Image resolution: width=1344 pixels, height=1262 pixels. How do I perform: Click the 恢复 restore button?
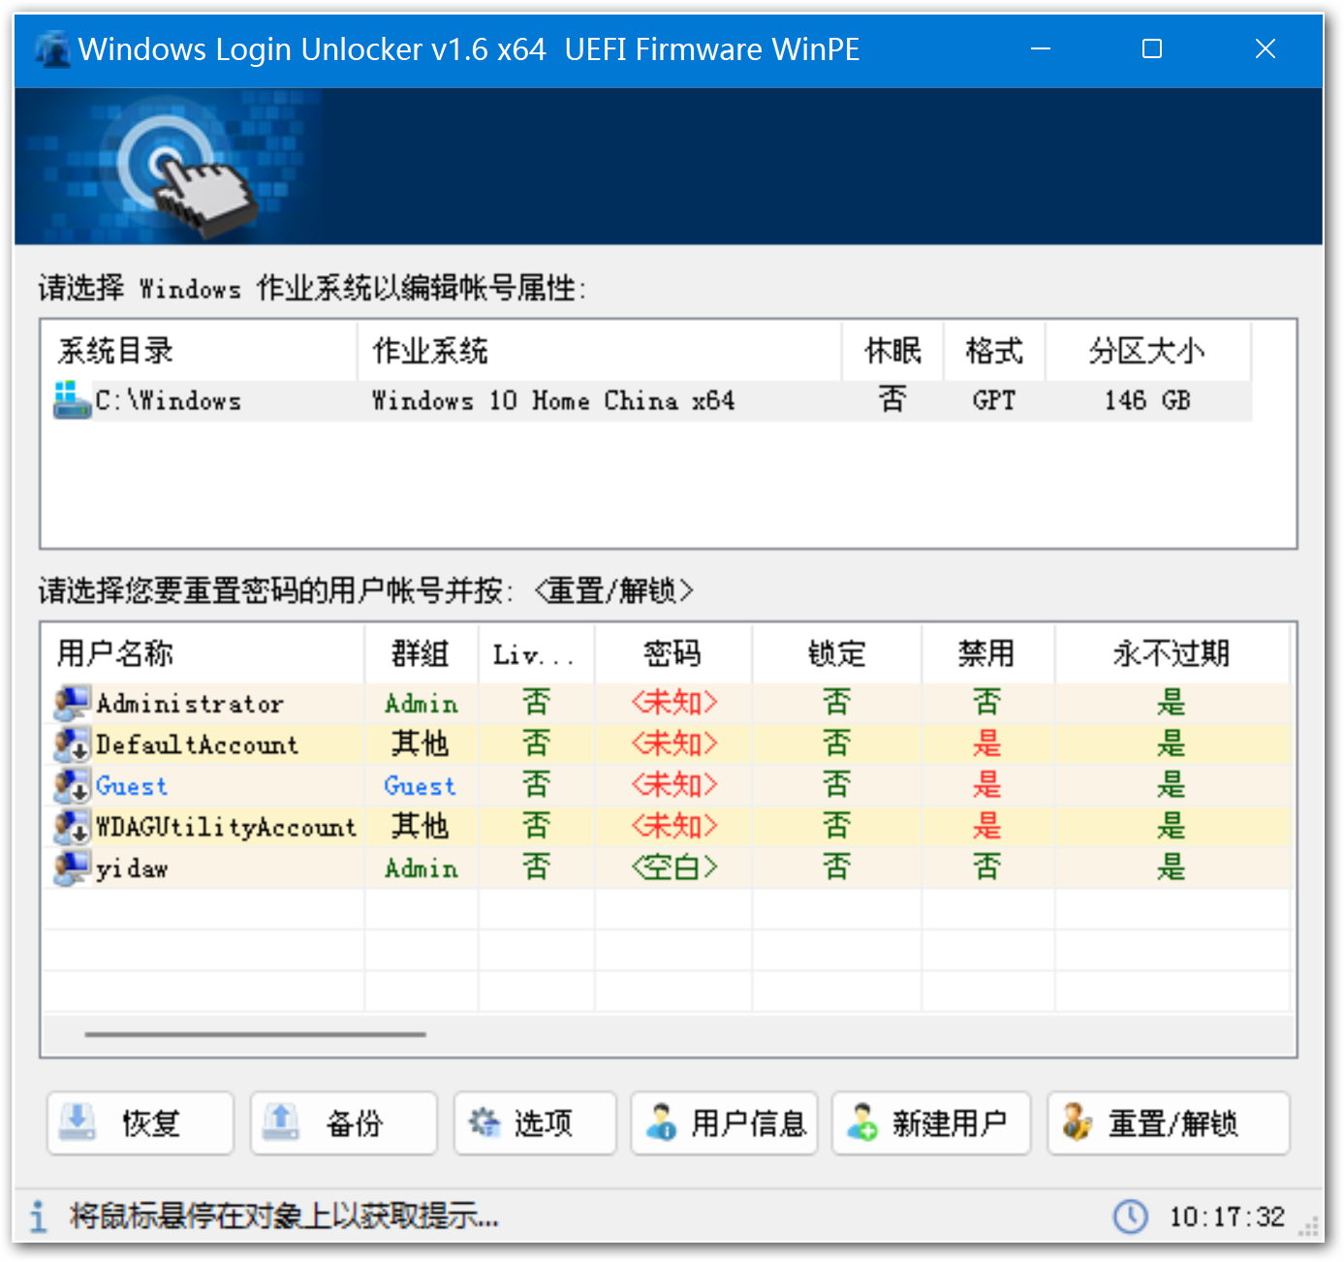[x=141, y=1123]
